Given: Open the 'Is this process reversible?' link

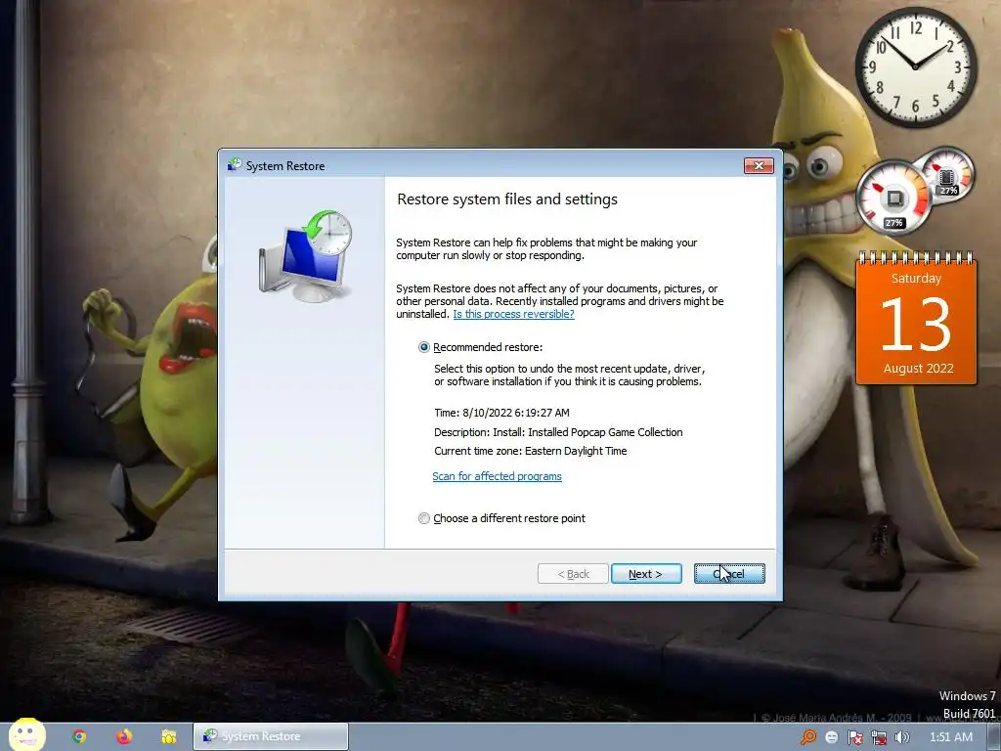Looking at the screenshot, I should 513,314.
